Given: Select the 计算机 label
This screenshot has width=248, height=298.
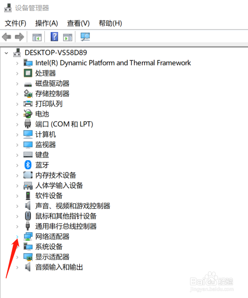Looking at the screenshot, I should coord(45,134).
